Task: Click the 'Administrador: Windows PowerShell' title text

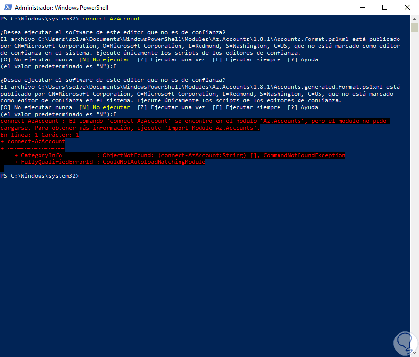Action: (x=61, y=7)
